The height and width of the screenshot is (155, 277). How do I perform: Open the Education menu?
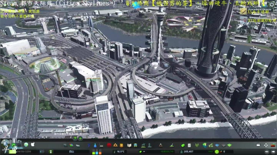129,145
